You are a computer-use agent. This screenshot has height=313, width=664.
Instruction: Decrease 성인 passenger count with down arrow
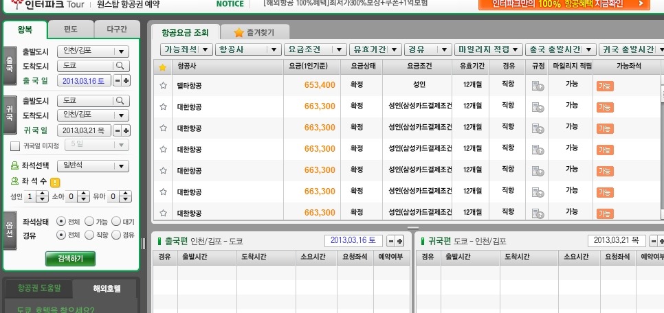point(43,199)
